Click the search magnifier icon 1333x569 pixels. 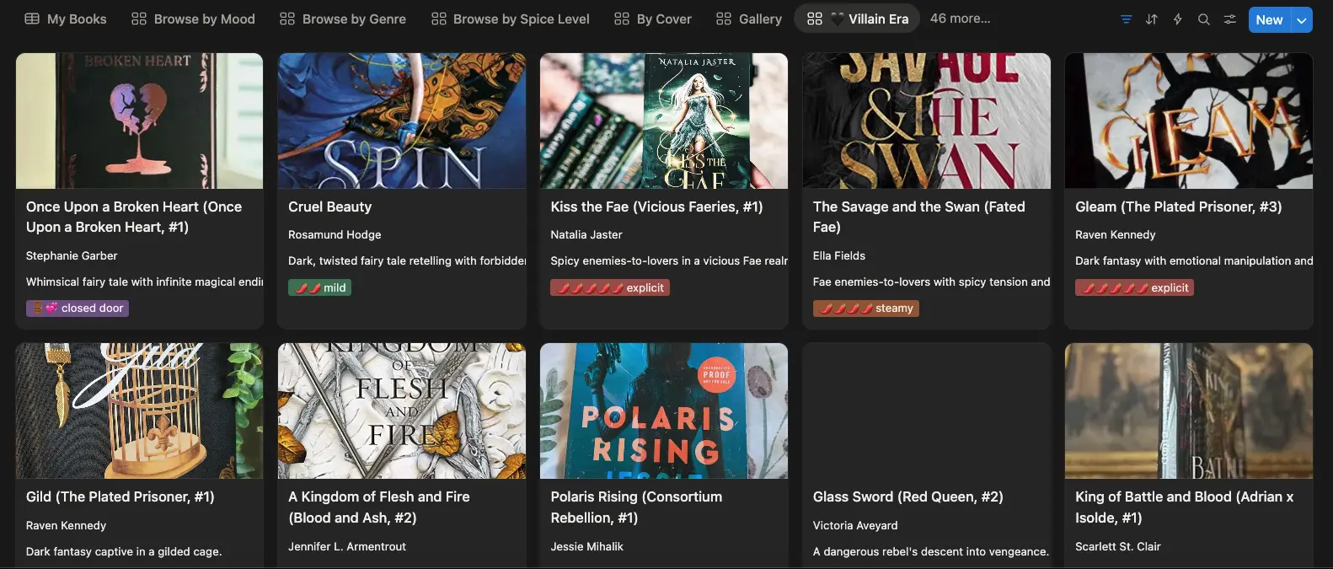[x=1204, y=19]
